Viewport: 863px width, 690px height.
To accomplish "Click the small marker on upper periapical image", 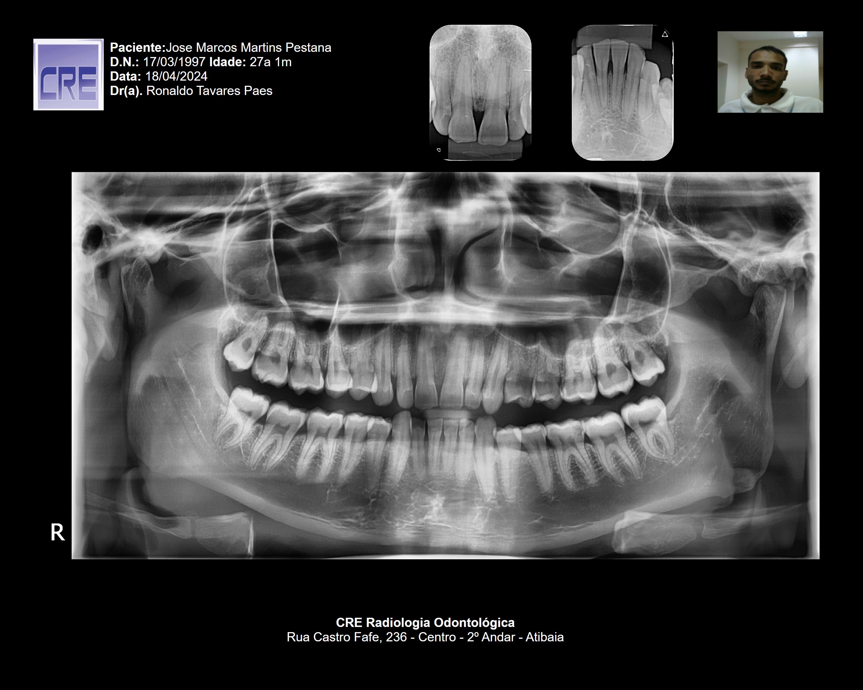I will tap(439, 150).
